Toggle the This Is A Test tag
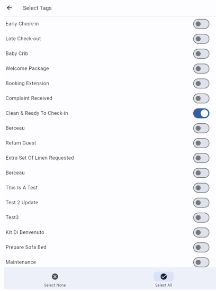The height and width of the screenshot is (291, 216). point(201,188)
